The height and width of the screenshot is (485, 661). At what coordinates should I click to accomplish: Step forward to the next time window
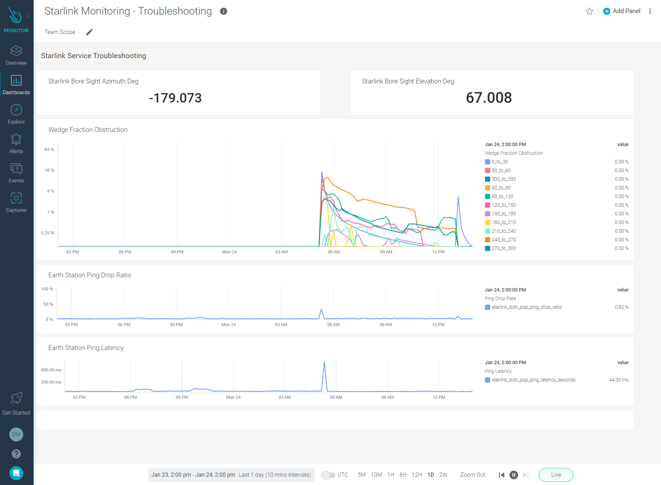coord(526,475)
